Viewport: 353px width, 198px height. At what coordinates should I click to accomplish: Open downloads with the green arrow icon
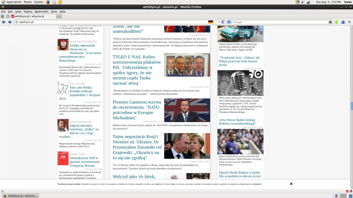click(x=337, y=22)
